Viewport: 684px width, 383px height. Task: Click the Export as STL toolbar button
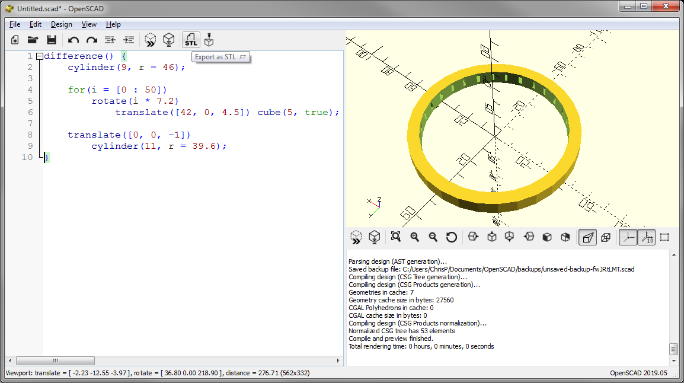(x=191, y=40)
